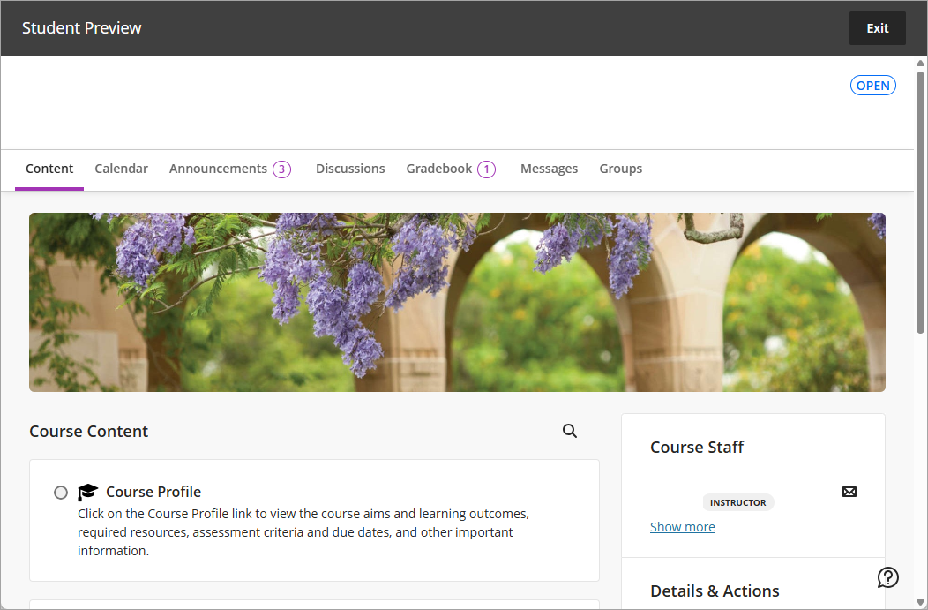The height and width of the screenshot is (610, 928).
Task: Click the jacaranda course banner image
Action: click(x=457, y=302)
